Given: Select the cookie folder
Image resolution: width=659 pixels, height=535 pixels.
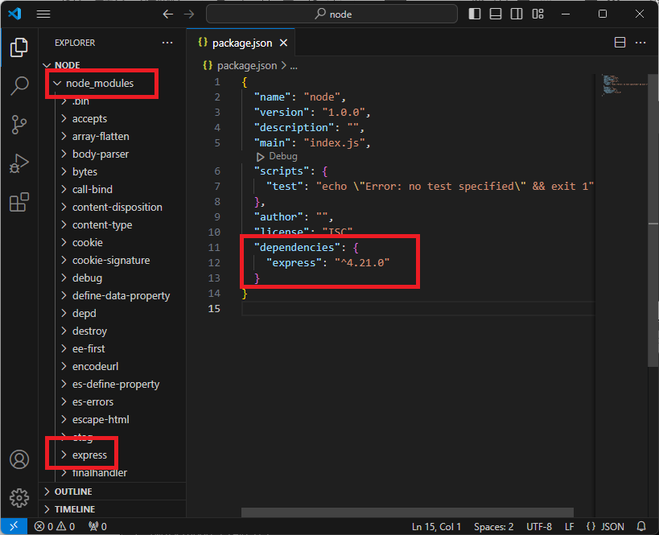Looking at the screenshot, I should click(88, 242).
